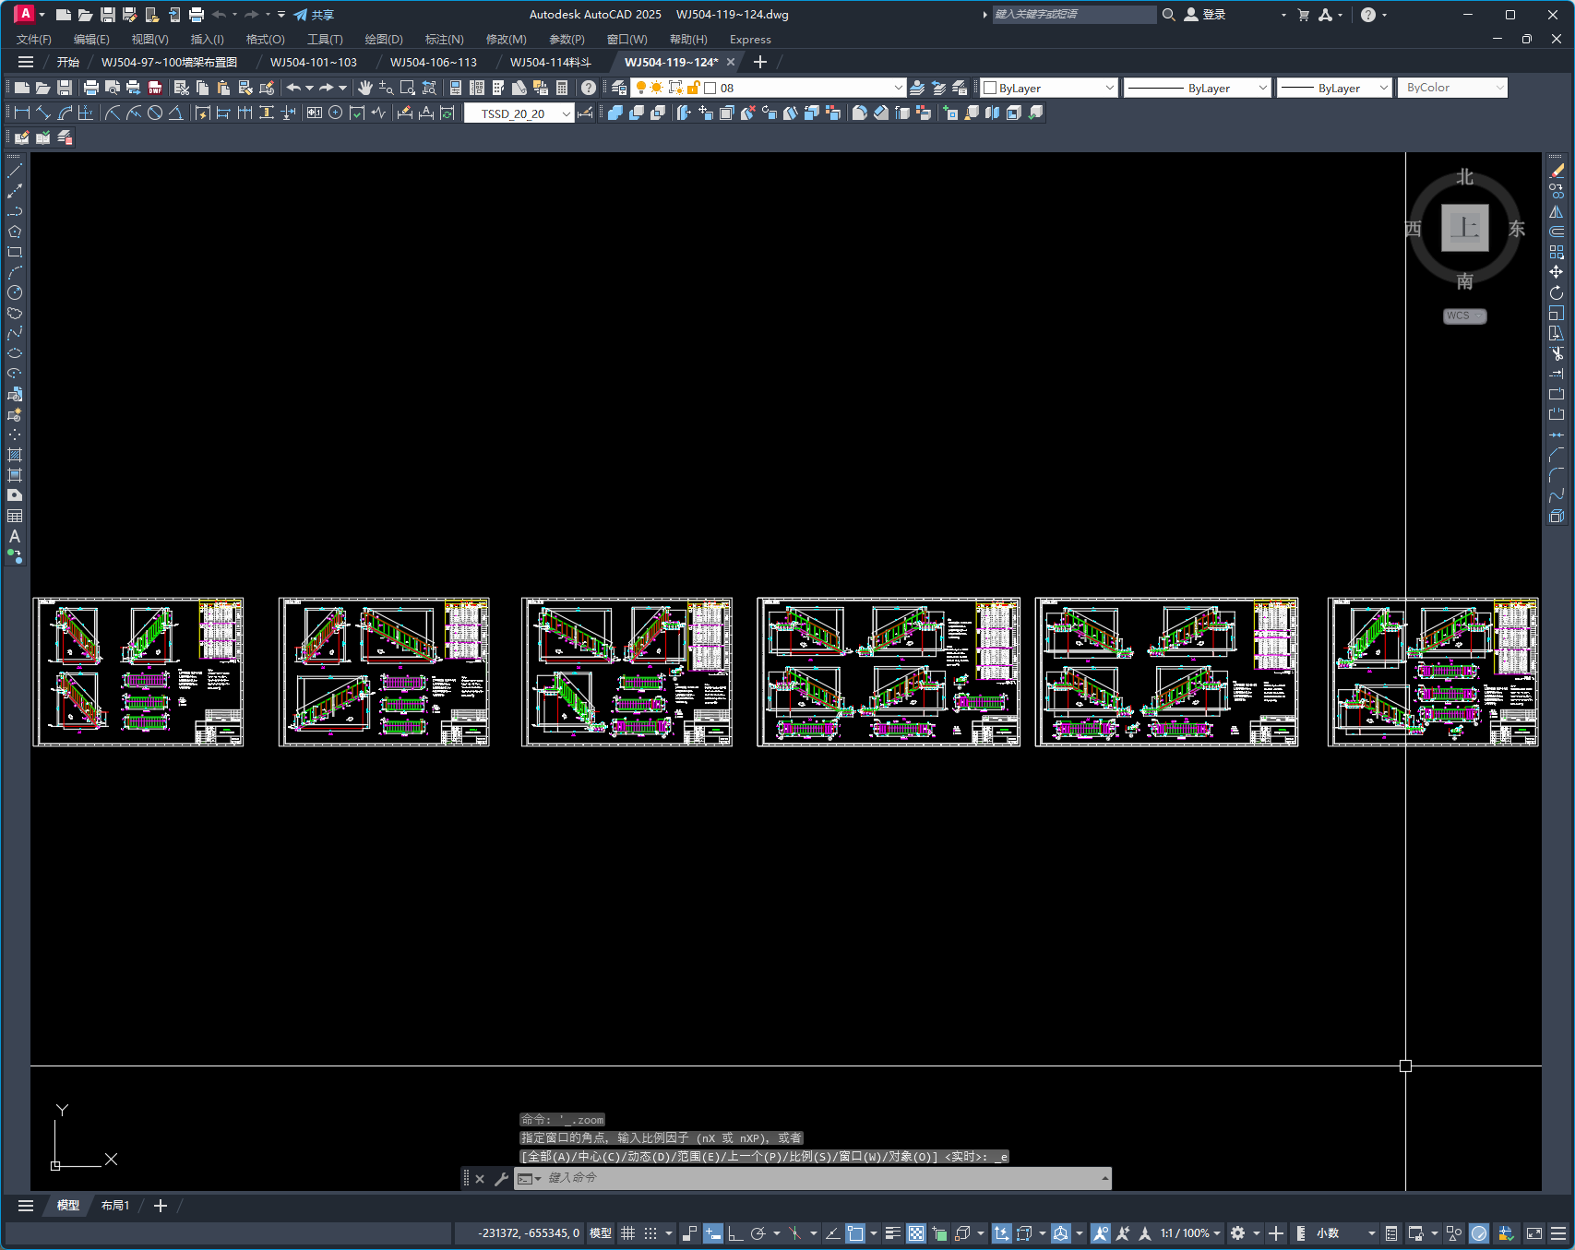Open the ByLayer linetype dropdown
Image resolution: width=1575 pixels, height=1250 pixels.
(1262, 88)
